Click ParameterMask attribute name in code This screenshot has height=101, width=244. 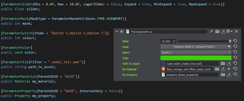coord(16,19)
